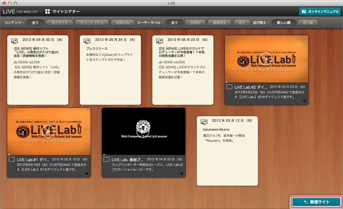Click the date 2012年04月23日（月）
Viewport: 343px width, 209px height.
coord(165,159)
